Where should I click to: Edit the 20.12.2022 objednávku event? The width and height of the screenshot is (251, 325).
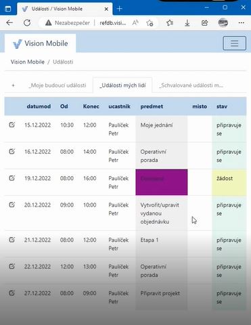(x=12, y=204)
